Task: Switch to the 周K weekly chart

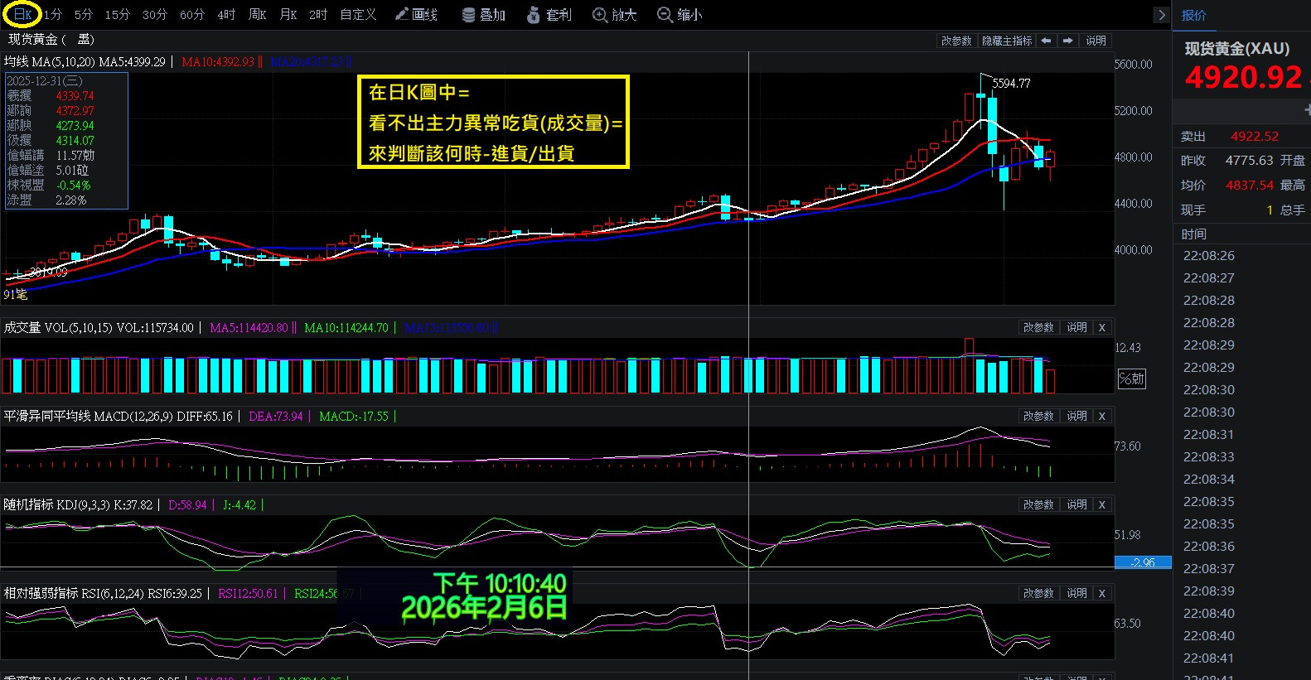Action: coord(257,14)
